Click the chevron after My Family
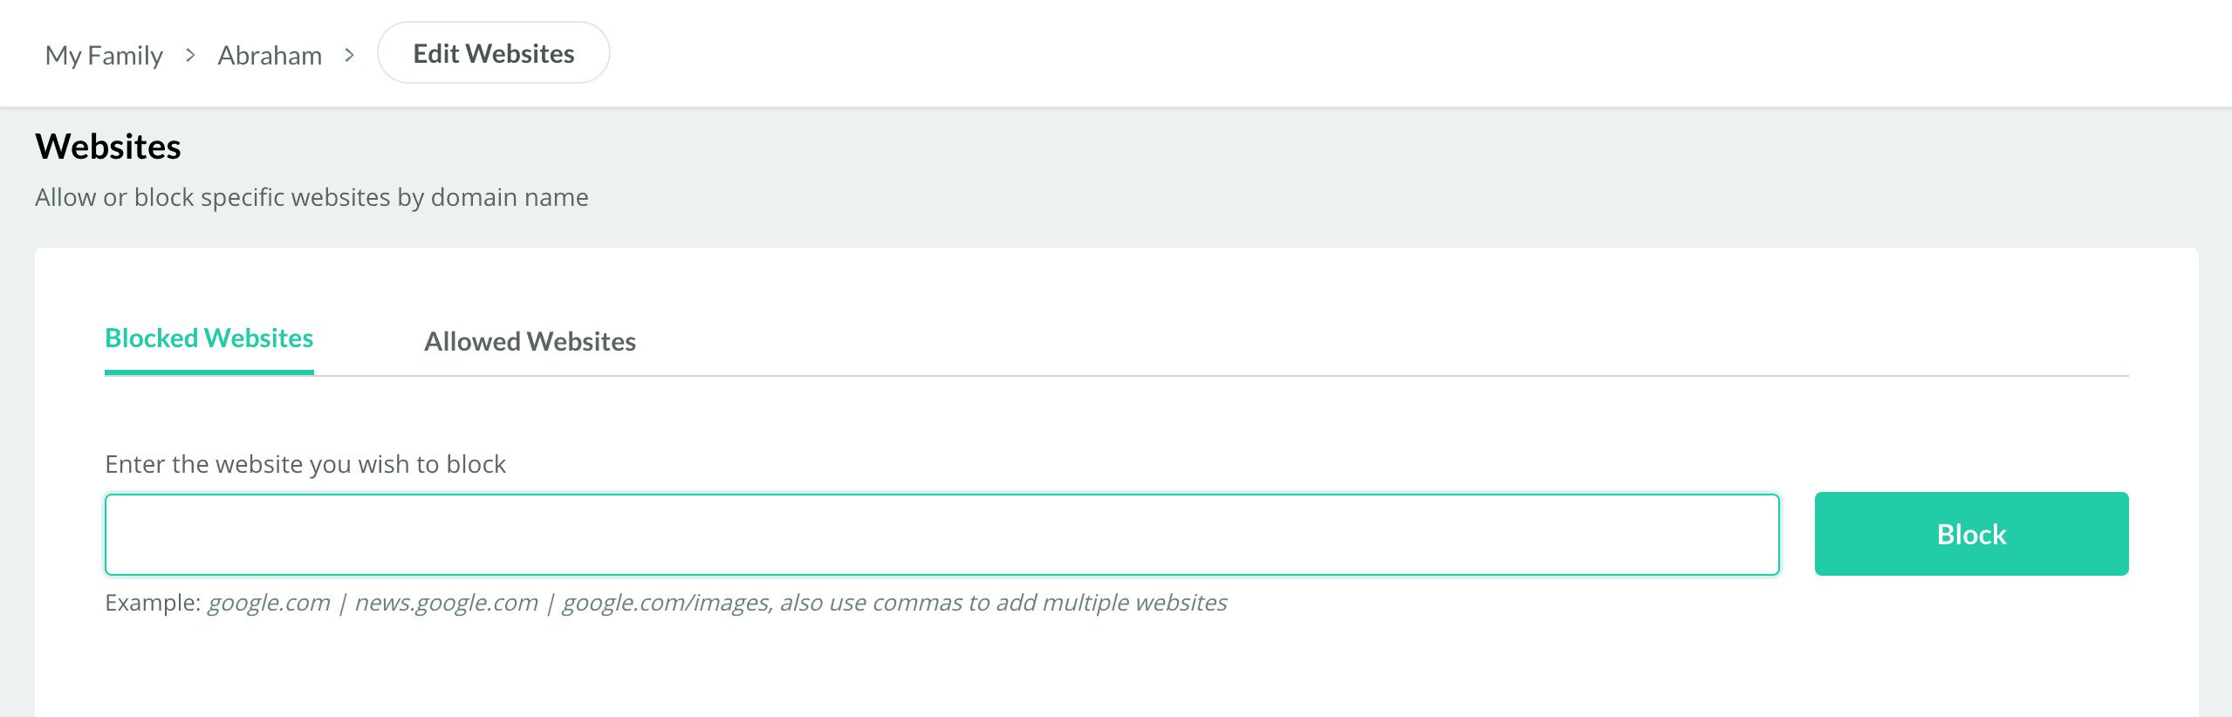 190,55
